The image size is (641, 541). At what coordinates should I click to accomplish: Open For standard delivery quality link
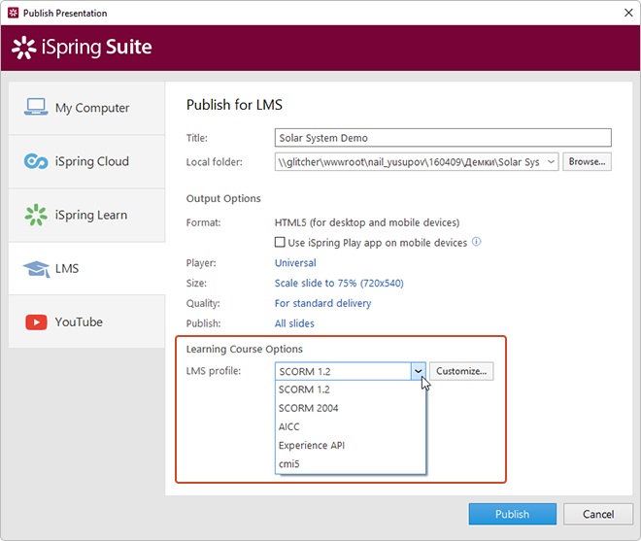click(323, 303)
